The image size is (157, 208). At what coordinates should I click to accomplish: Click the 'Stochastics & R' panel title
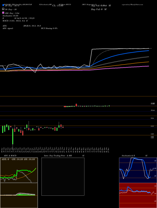click(128, 156)
